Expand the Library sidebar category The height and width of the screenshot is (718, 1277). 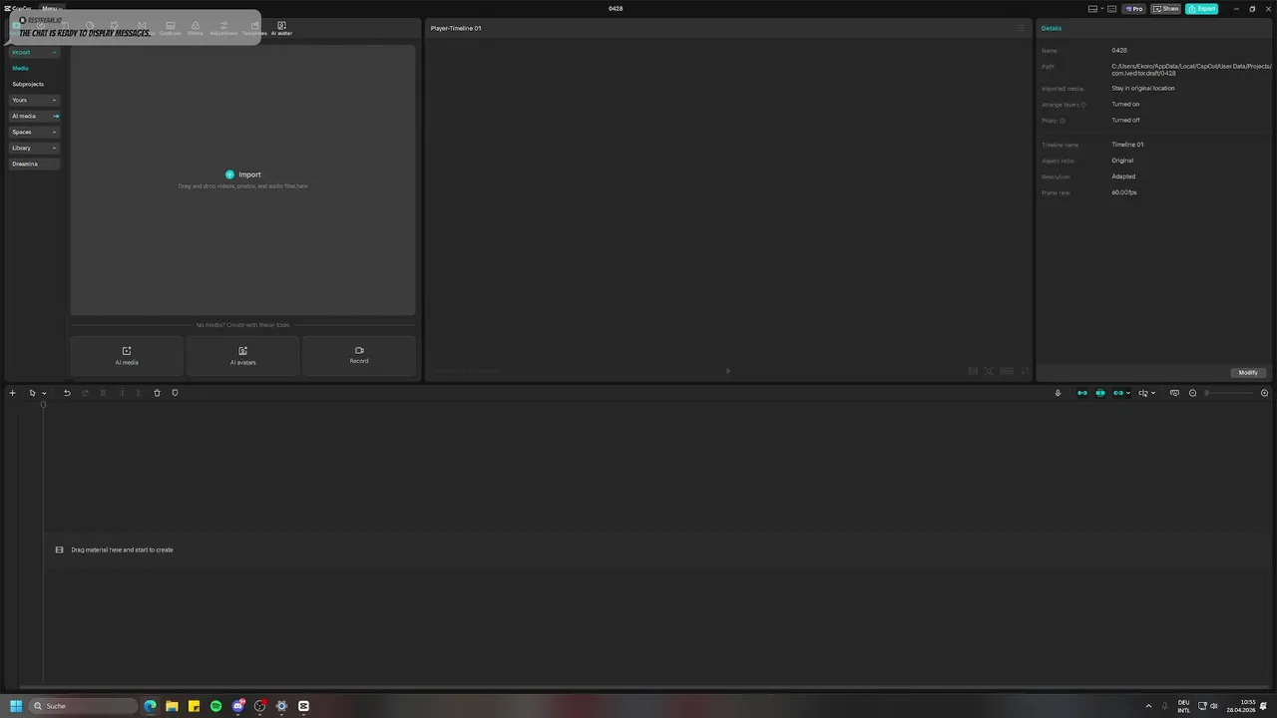pos(34,148)
